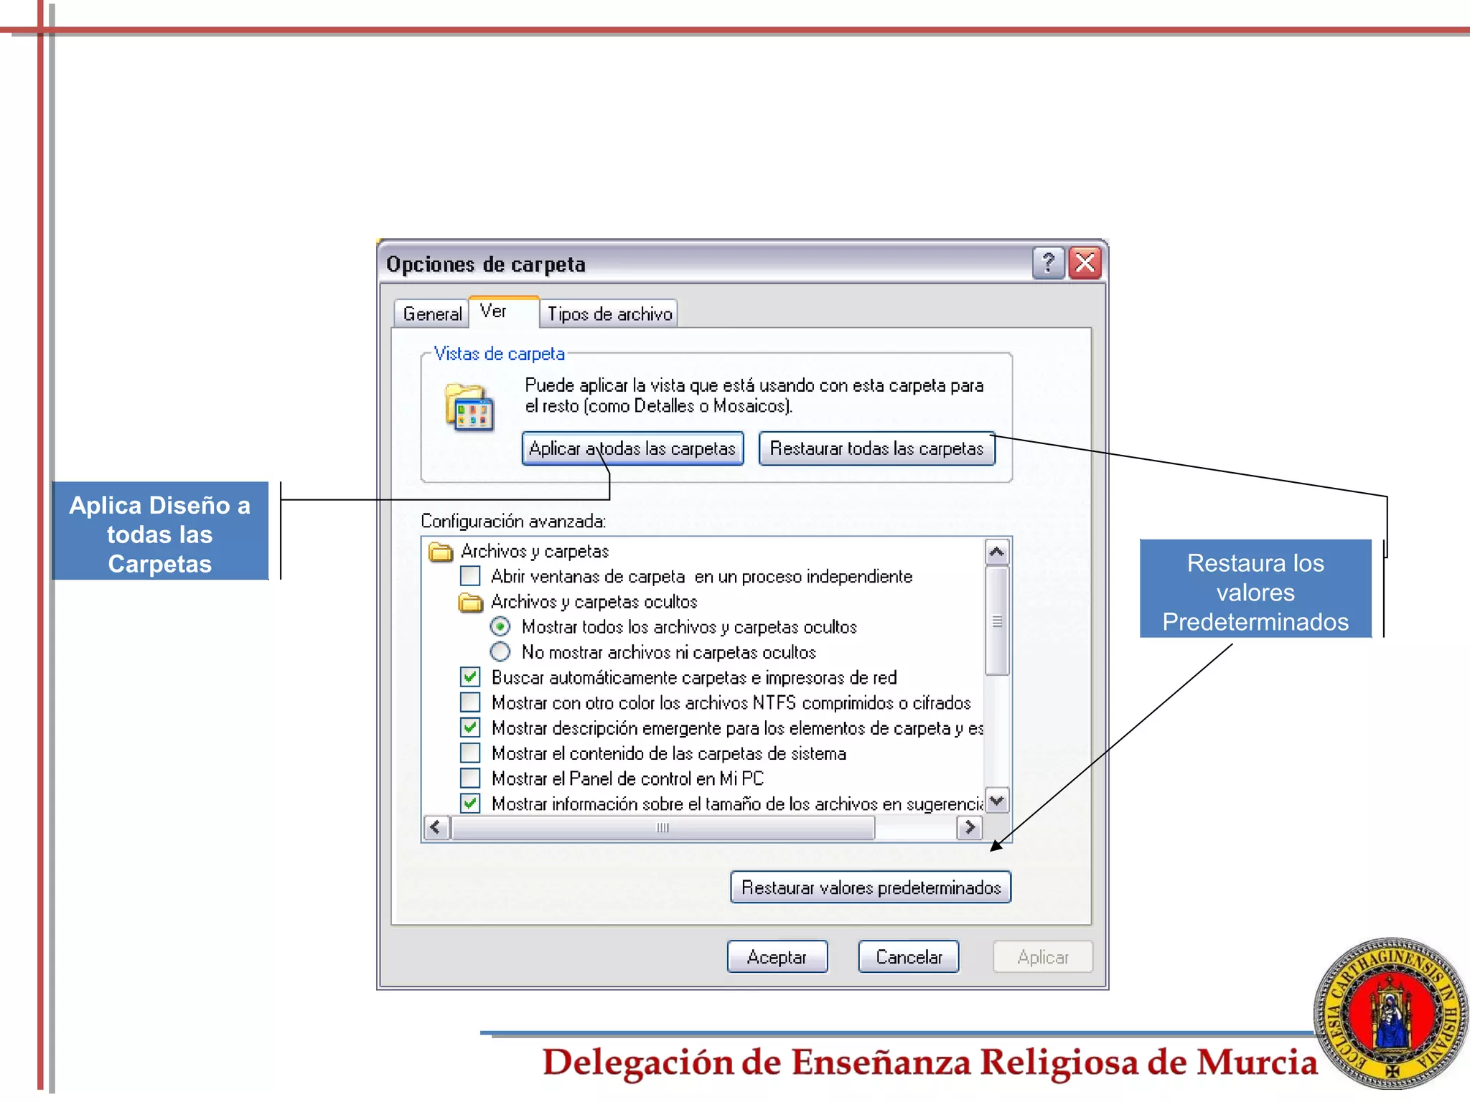Click the help question mark icon
This screenshot has height=1102, width=1470.
click(1048, 263)
